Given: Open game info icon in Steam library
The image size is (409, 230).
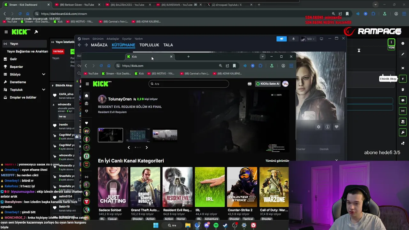Looking at the screenshot, I should 328,127.
